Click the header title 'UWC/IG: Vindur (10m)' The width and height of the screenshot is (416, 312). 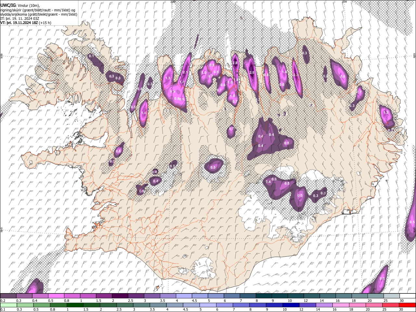coord(19,5)
